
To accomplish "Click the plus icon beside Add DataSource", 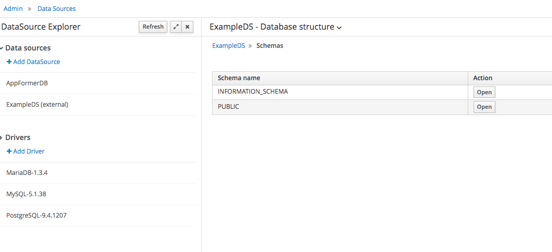I will (9, 61).
